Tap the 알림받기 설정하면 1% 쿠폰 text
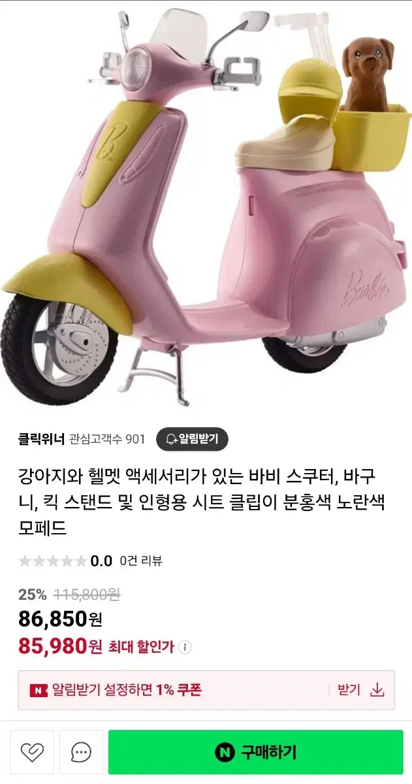The width and height of the screenshot is (412, 784). click(127, 691)
